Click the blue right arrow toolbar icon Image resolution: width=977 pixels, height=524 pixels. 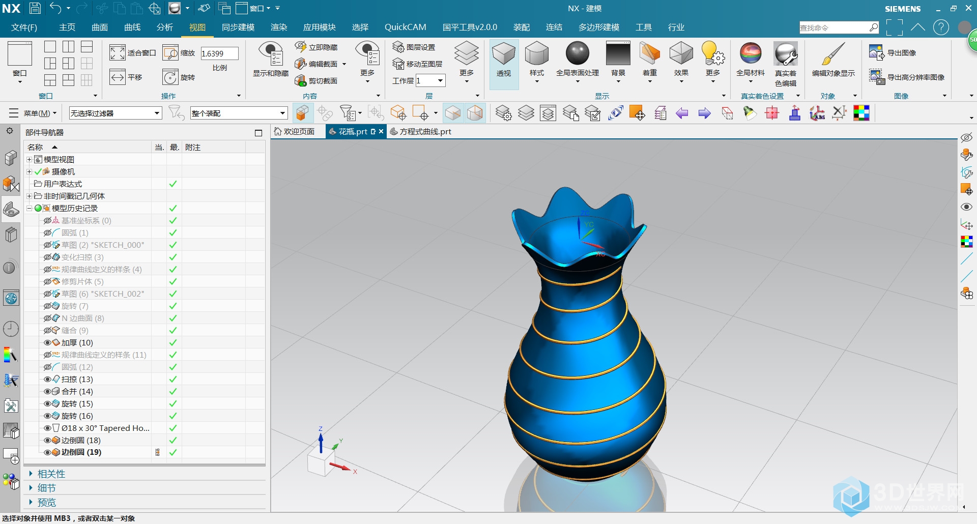pyautogui.click(x=704, y=113)
